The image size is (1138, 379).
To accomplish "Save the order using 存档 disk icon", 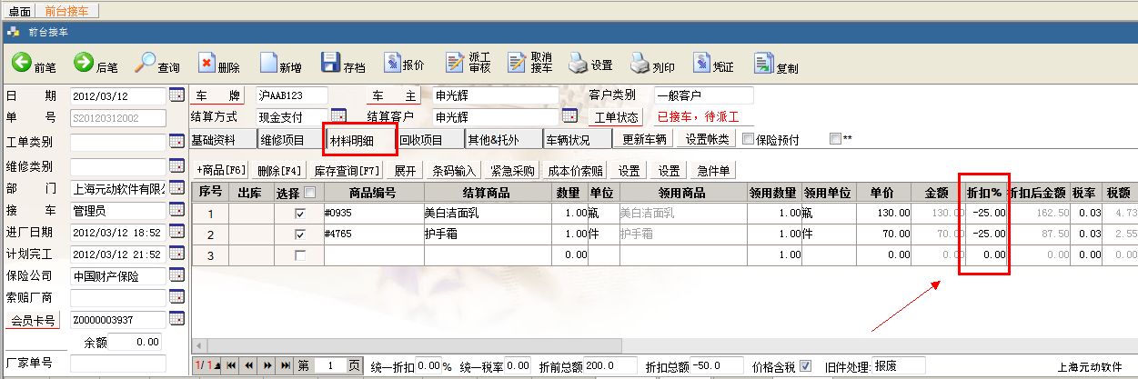I will pos(331,64).
